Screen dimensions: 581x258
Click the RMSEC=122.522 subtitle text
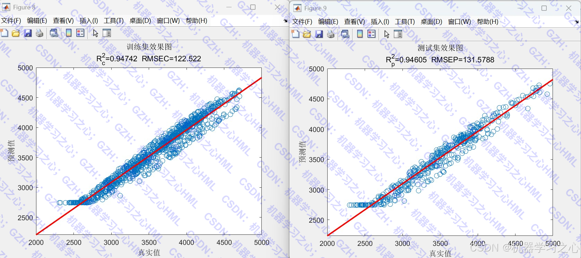(171, 59)
